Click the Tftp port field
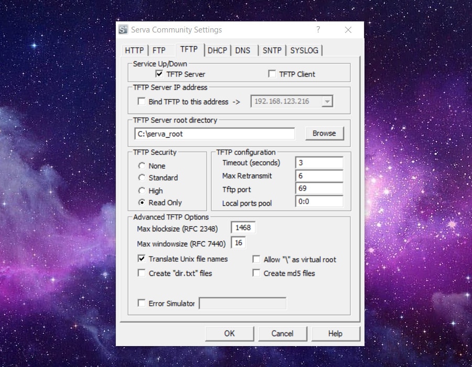The height and width of the screenshot is (367, 472). tap(319, 188)
